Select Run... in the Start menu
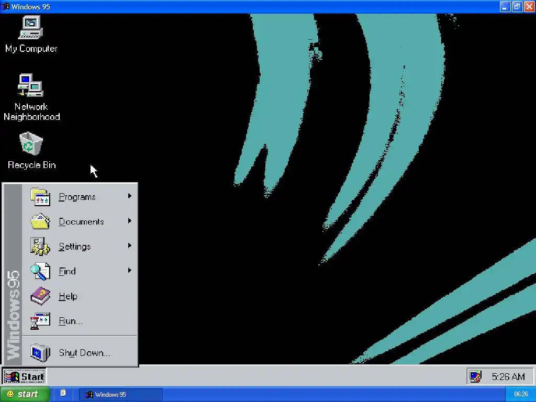 (80, 321)
